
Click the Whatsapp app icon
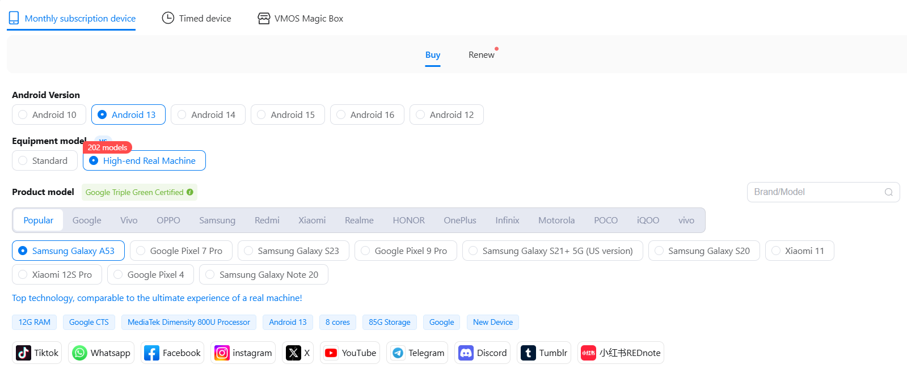[x=79, y=353]
